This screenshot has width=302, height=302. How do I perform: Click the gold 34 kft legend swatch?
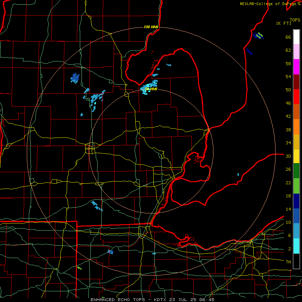click(x=296, y=142)
